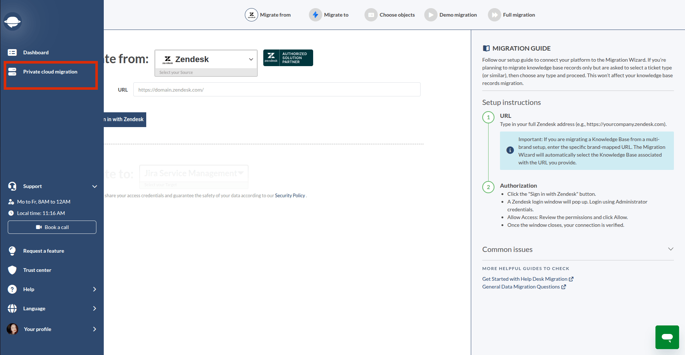Screen dimensions: 685x355
Task: Select the Private cloud migration server icon
Action: 12,72
